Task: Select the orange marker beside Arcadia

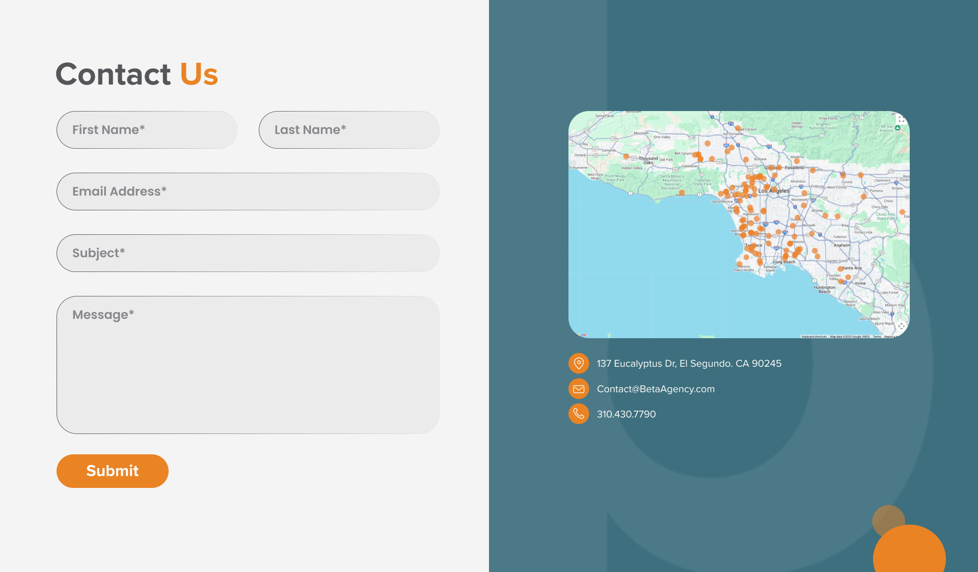Action: point(813,170)
